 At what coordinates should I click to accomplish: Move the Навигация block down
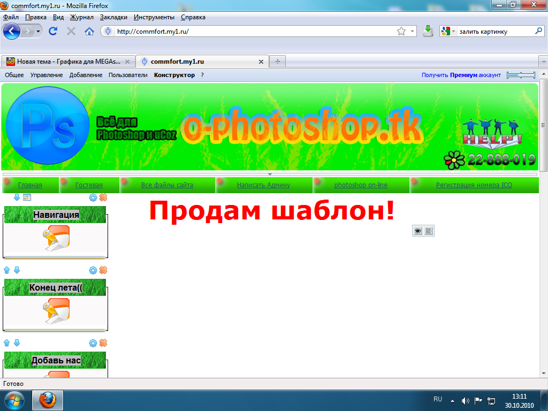[17, 197]
